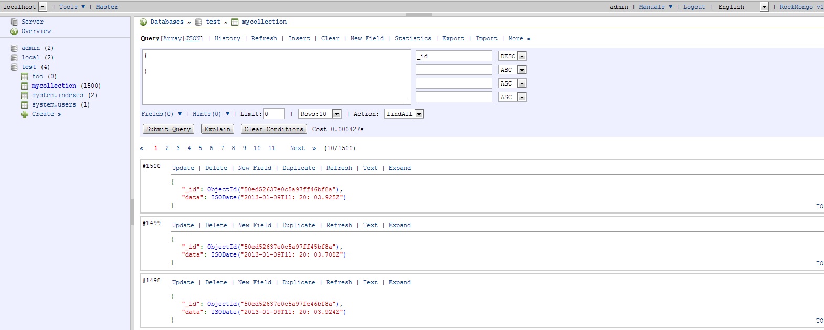Open the History tab
This screenshot has width=824, height=330.
pos(227,39)
